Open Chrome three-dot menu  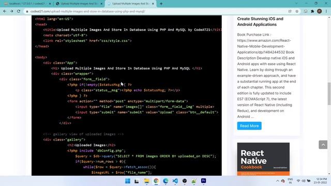(326, 11)
